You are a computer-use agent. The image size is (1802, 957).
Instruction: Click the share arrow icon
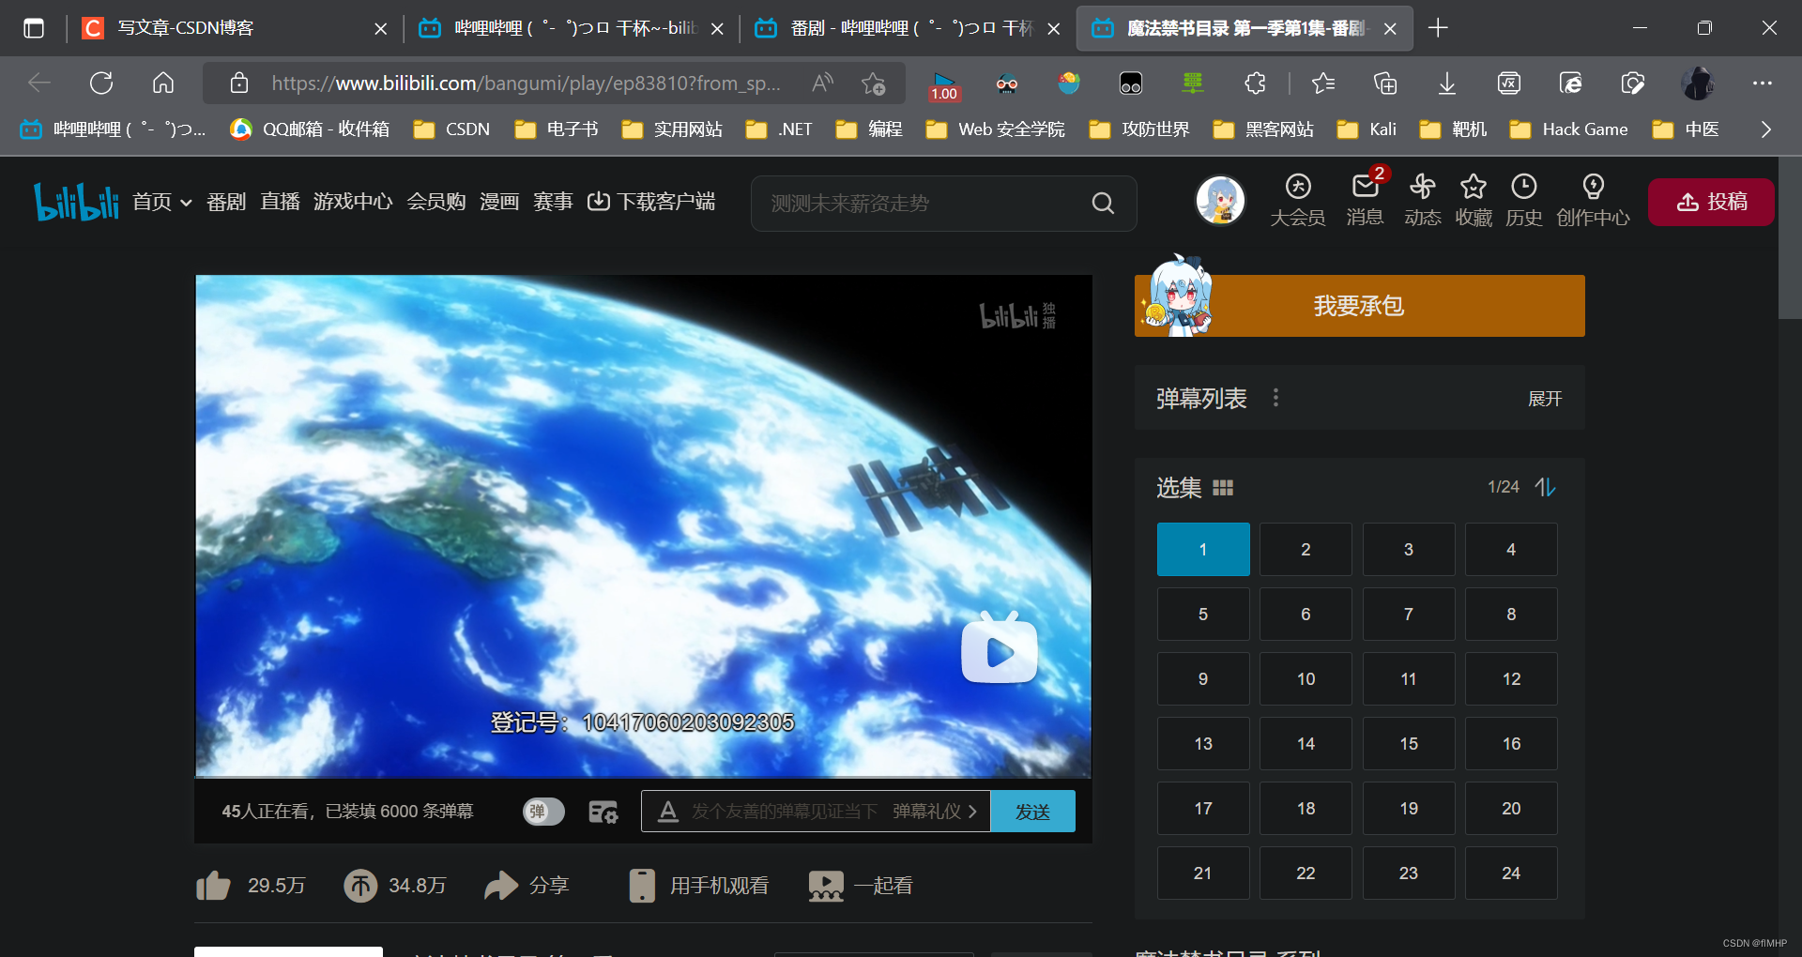click(x=501, y=886)
